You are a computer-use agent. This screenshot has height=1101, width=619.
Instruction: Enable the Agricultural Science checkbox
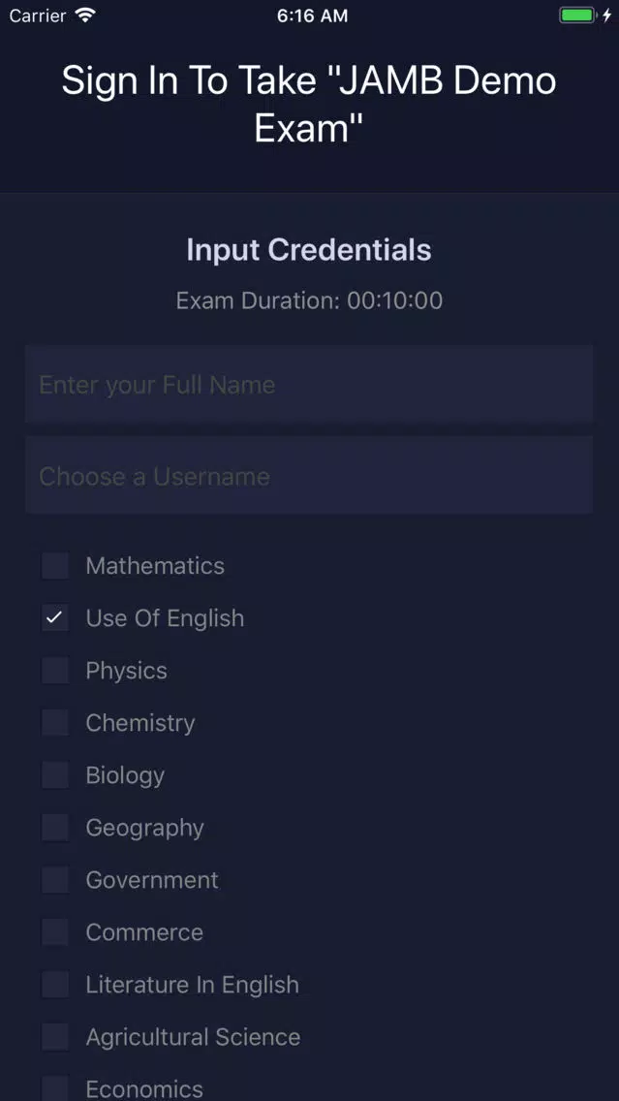click(55, 1037)
